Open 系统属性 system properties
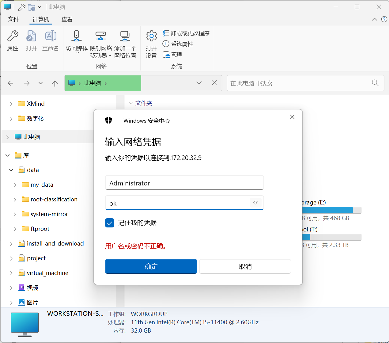Viewport: 389px width, 343px height. tap(166, 44)
